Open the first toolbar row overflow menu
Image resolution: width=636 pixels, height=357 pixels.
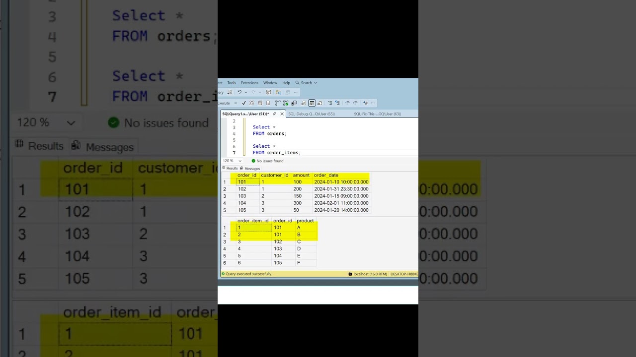point(296,92)
